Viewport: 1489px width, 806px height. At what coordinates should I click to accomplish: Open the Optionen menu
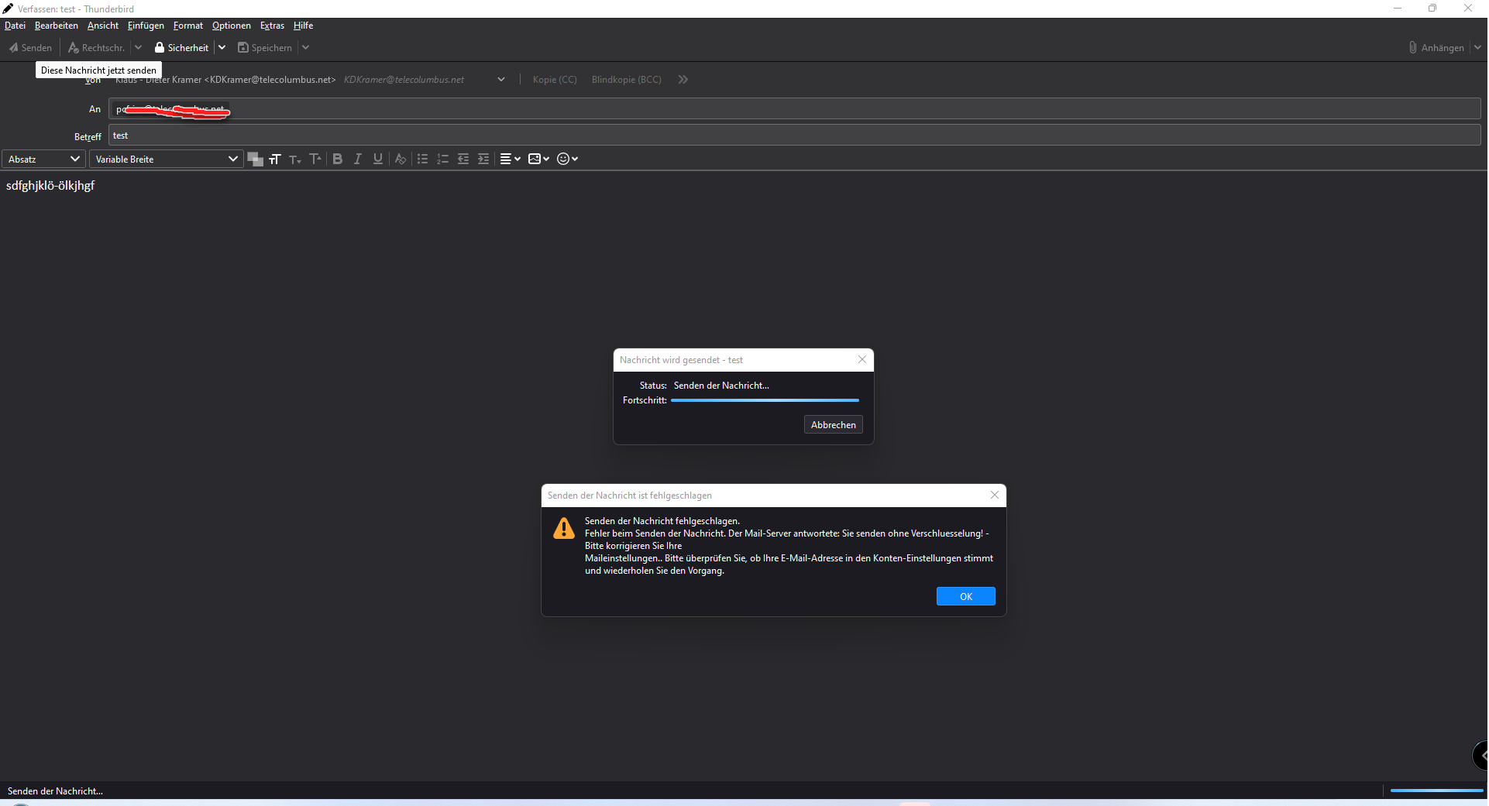232,26
